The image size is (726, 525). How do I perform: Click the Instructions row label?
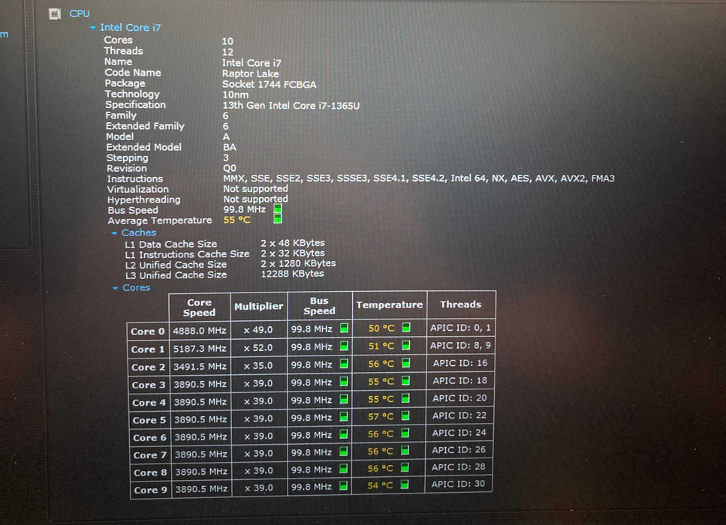click(135, 179)
